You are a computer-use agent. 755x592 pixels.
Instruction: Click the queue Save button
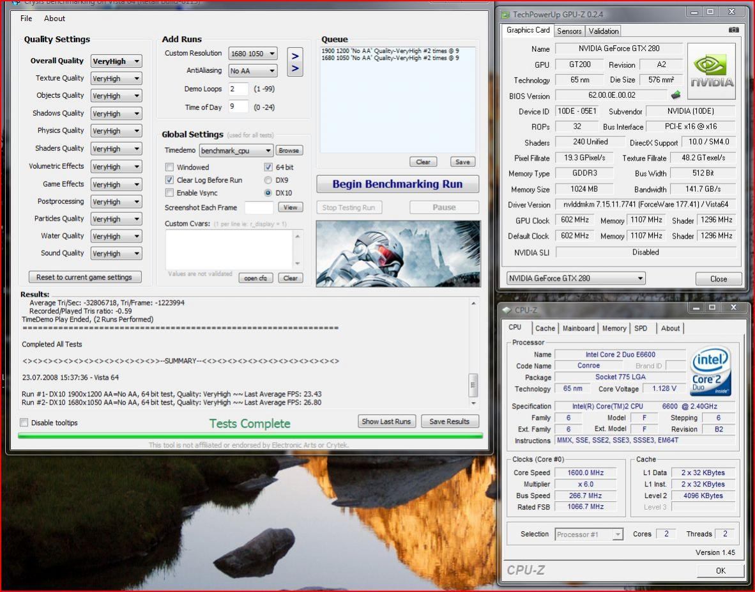pyautogui.click(x=462, y=162)
